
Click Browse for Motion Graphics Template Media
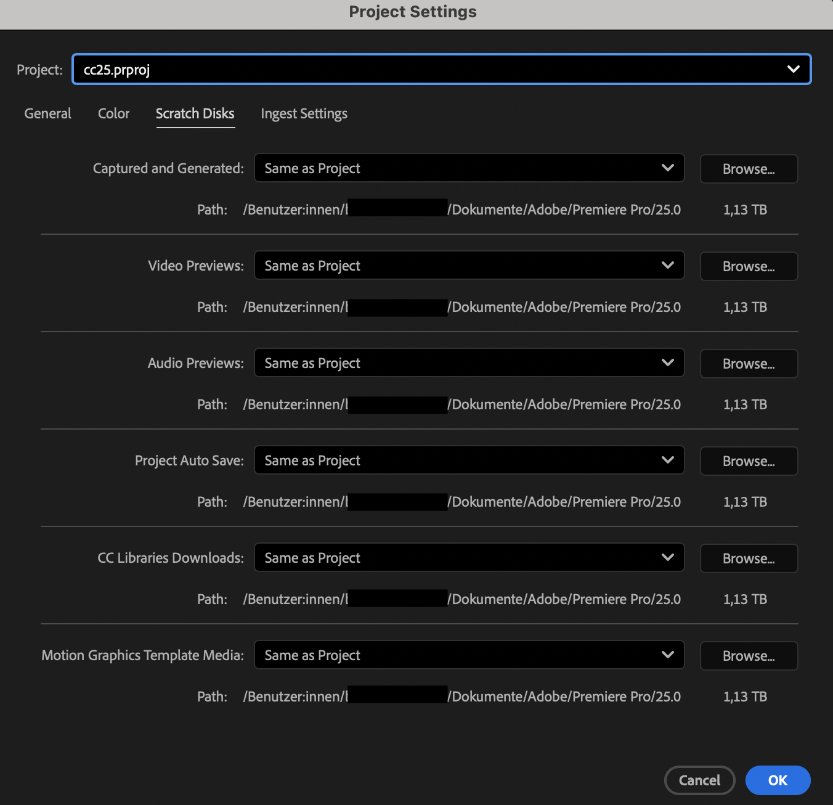(749, 656)
